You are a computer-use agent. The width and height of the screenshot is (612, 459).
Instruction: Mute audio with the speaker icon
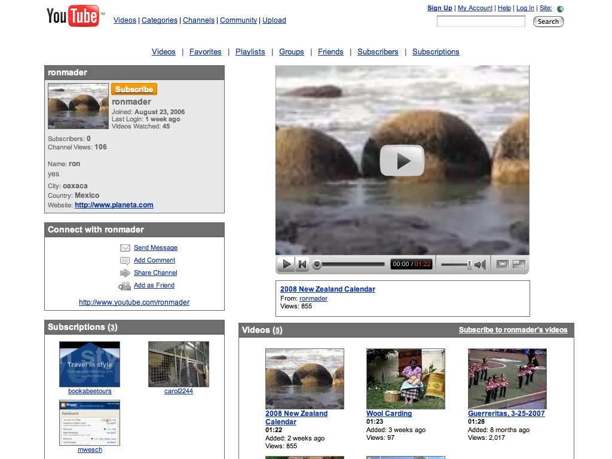480,265
